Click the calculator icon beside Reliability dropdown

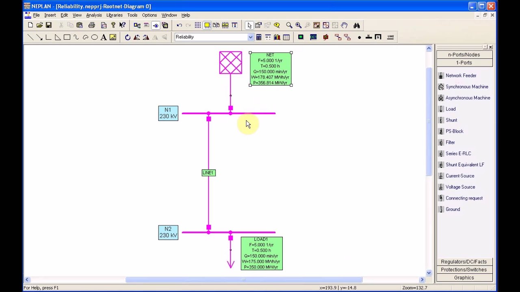[x=259, y=37]
